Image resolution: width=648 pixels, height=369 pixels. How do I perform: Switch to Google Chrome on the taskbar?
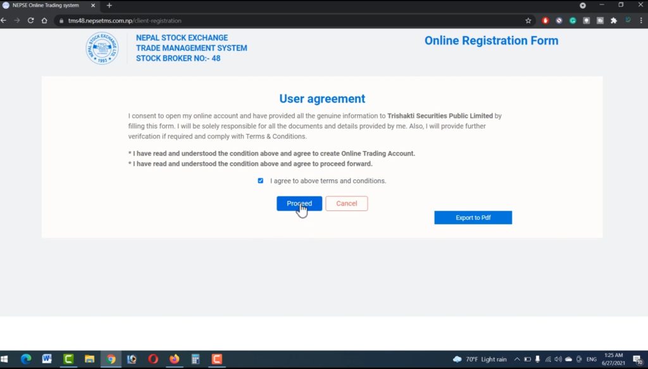tap(111, 359)
